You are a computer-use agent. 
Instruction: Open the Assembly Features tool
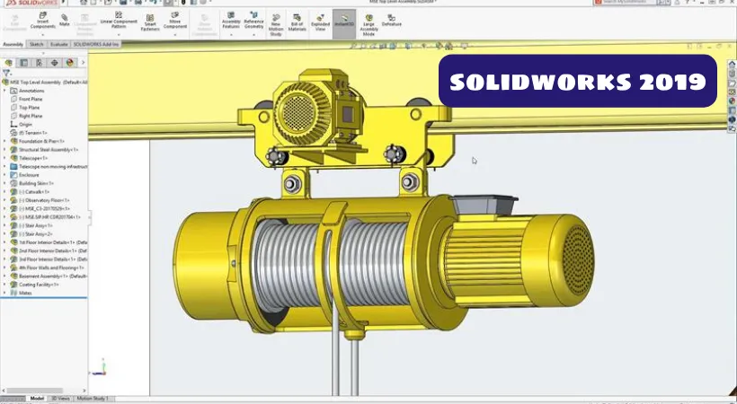pos(231,21)
